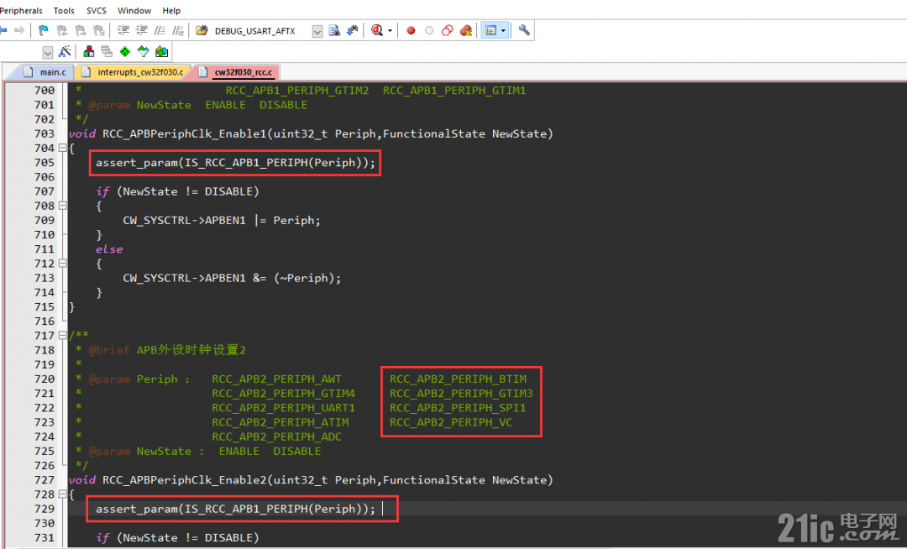907x549 pixels.
Task: Click the else keyword on line 711
Action: [x=109, y=249]
